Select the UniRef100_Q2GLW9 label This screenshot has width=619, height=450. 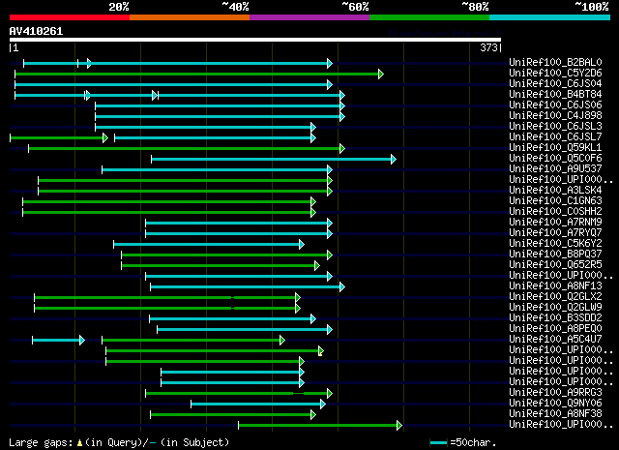click(x=555, y=308)
